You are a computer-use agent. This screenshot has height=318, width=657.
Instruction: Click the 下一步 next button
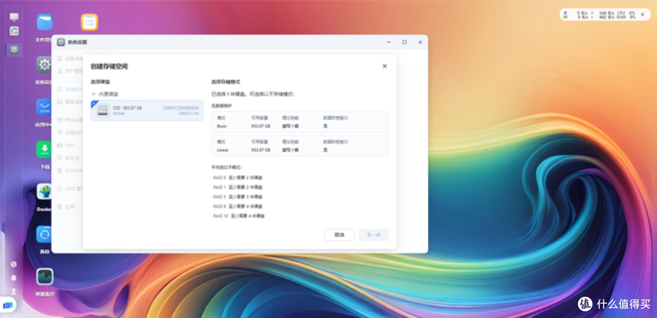pyautogui.click(x=374, y=235)
